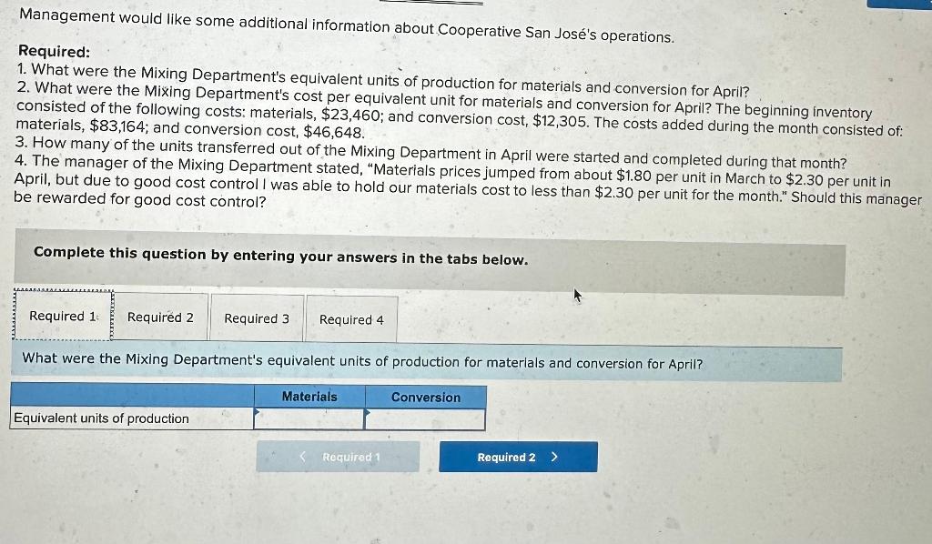Click the Materials column header
The width and height of the screenshot is (932, 544).
pos(309,398)
